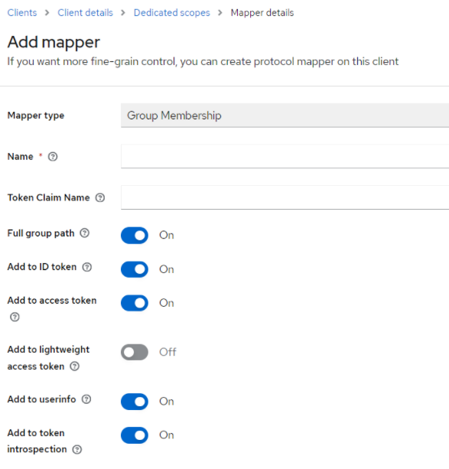
Task: Toggle the Add to access token switch
Action: [135, 303]
